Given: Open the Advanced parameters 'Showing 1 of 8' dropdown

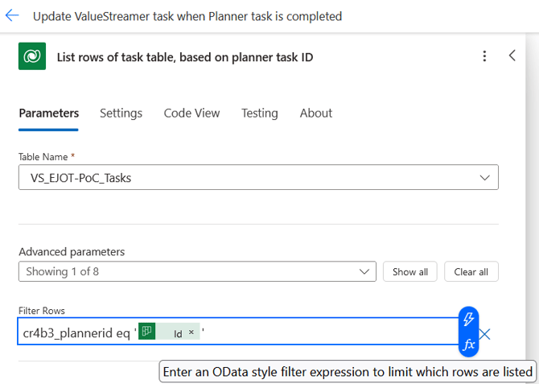Looking at the screenshot, I should (x=196, y=272).
